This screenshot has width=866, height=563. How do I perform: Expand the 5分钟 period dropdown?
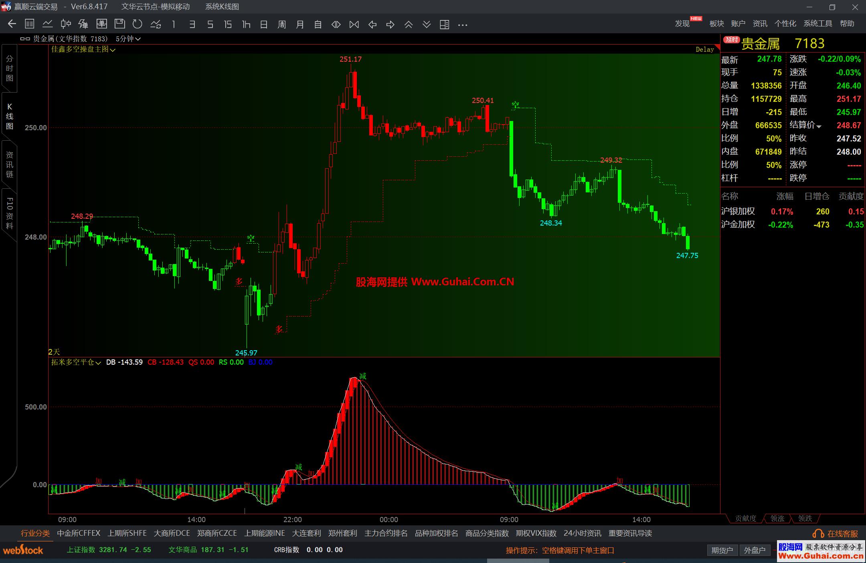(x=128, y=39)
